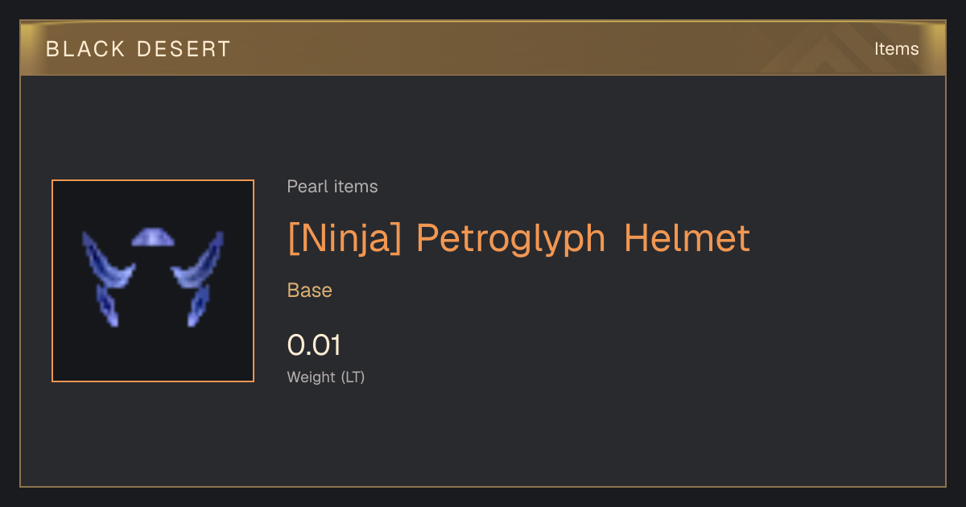Click the top crest piece of helmet icon
Screen dimensions: 966x507
click(x=153, y=237)
